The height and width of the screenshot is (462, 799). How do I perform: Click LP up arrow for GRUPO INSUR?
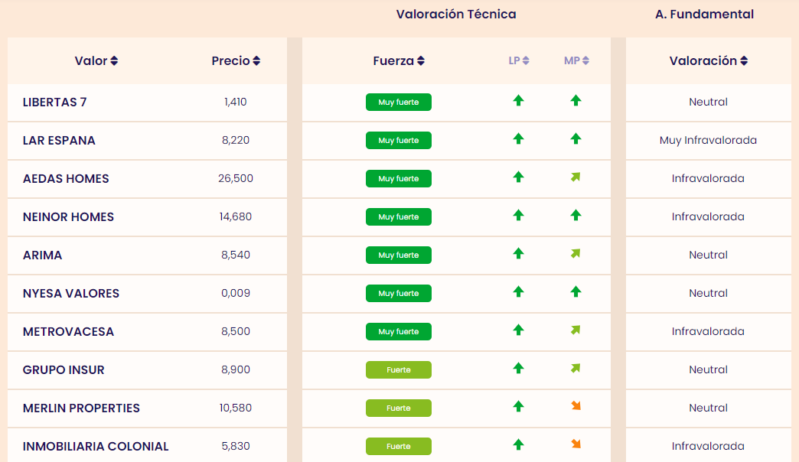tap(518, 368)
